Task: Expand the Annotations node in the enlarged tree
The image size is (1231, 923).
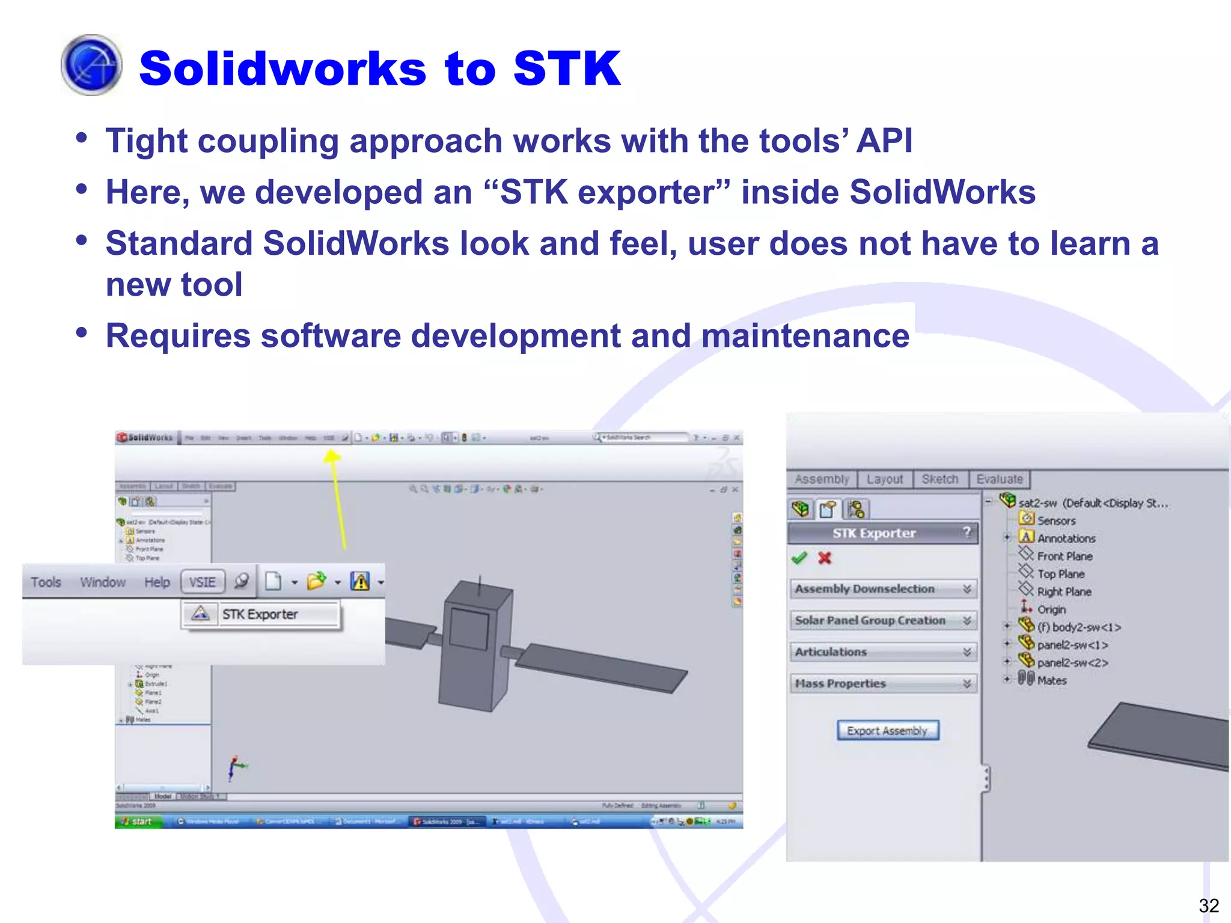Action: 1007,537
